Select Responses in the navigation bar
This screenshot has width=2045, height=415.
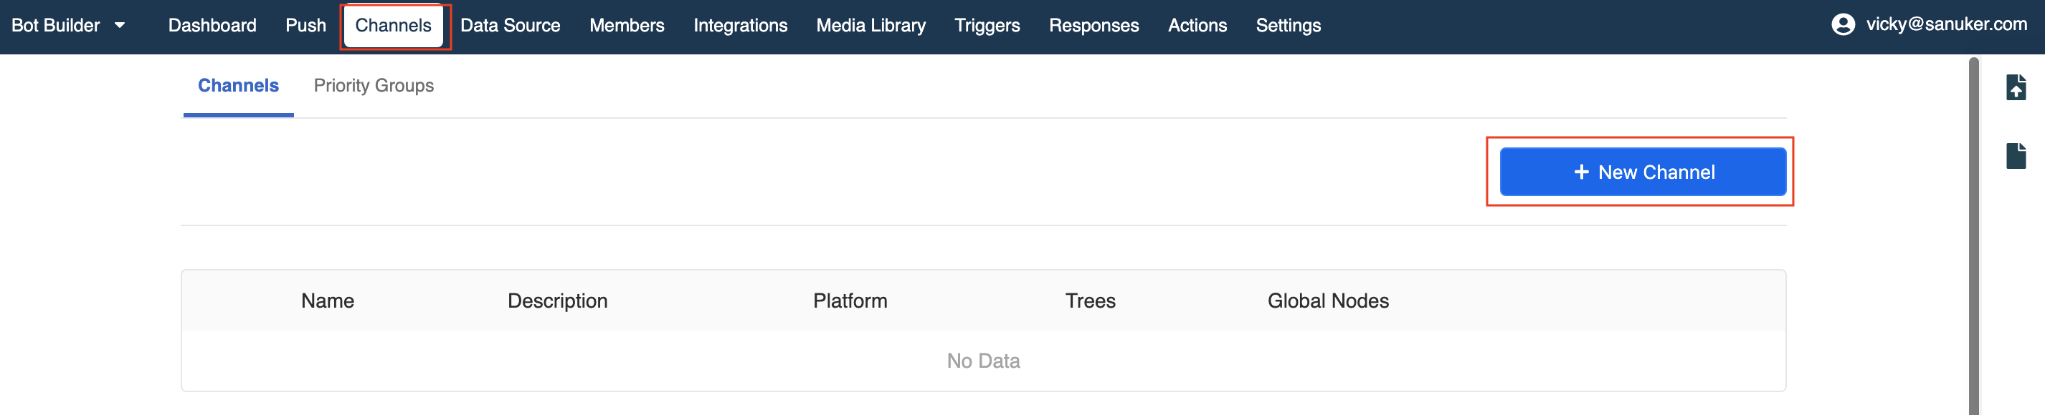coord(1093,25)
